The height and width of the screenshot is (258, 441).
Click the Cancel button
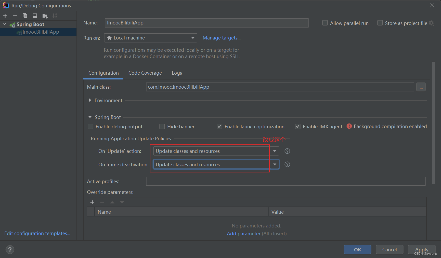point(390,250)
